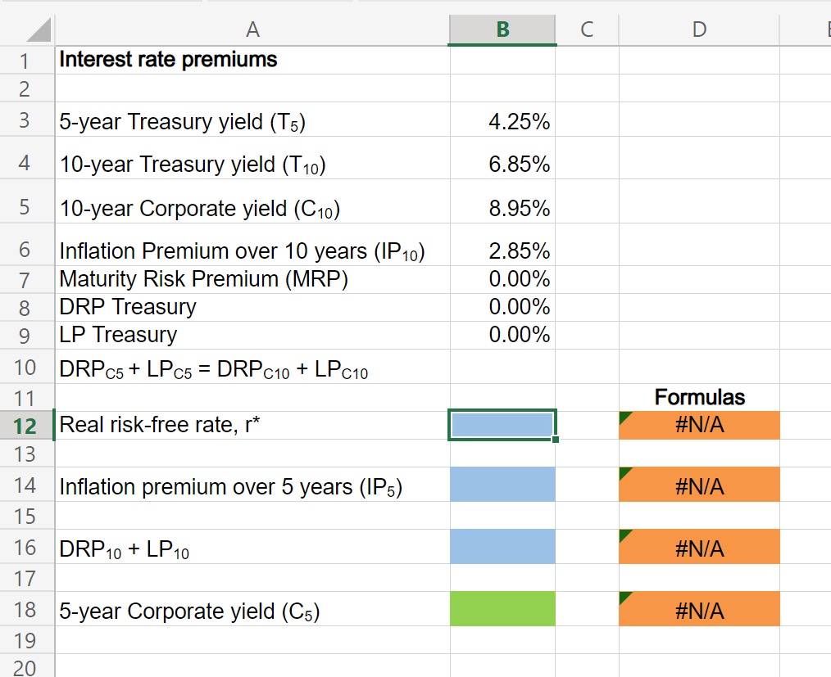Click the Formulas header cell
Viewport: 831px width, 677px height.
pyautogui.click(x=698, y=397)
